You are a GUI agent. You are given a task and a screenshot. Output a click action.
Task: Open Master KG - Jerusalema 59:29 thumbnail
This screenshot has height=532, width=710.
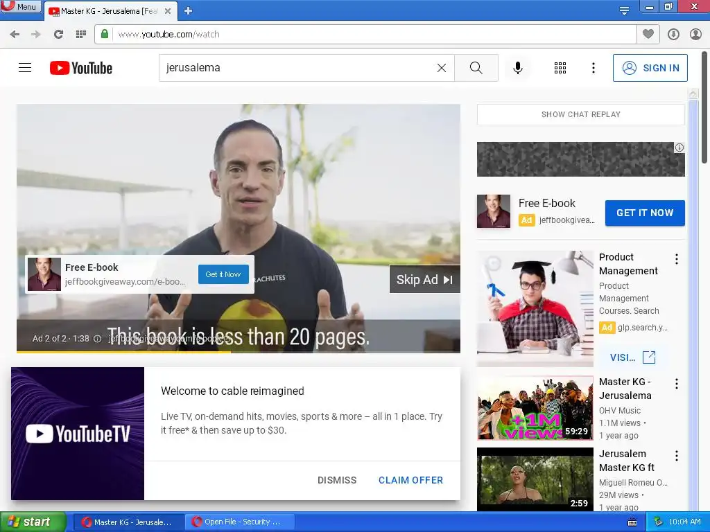pyautogui.click(x=535, y=407)
